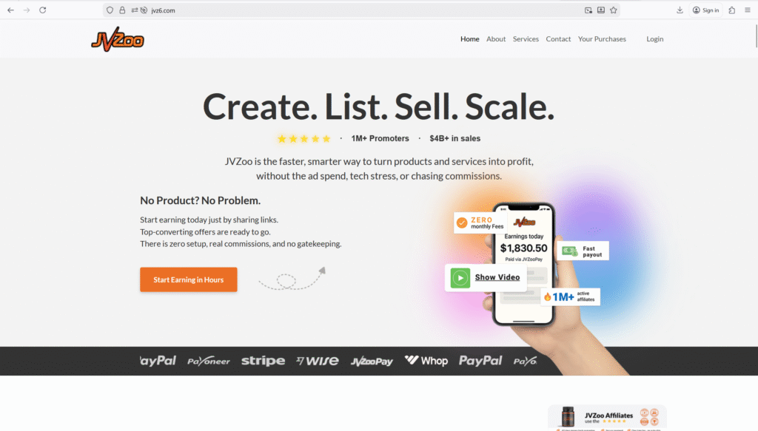Bookmark this page with the star icon
This screenshot has height=431, width=758.
(x=614, y=10)
